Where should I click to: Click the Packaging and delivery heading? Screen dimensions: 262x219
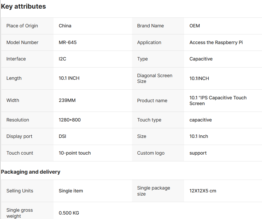31,172
